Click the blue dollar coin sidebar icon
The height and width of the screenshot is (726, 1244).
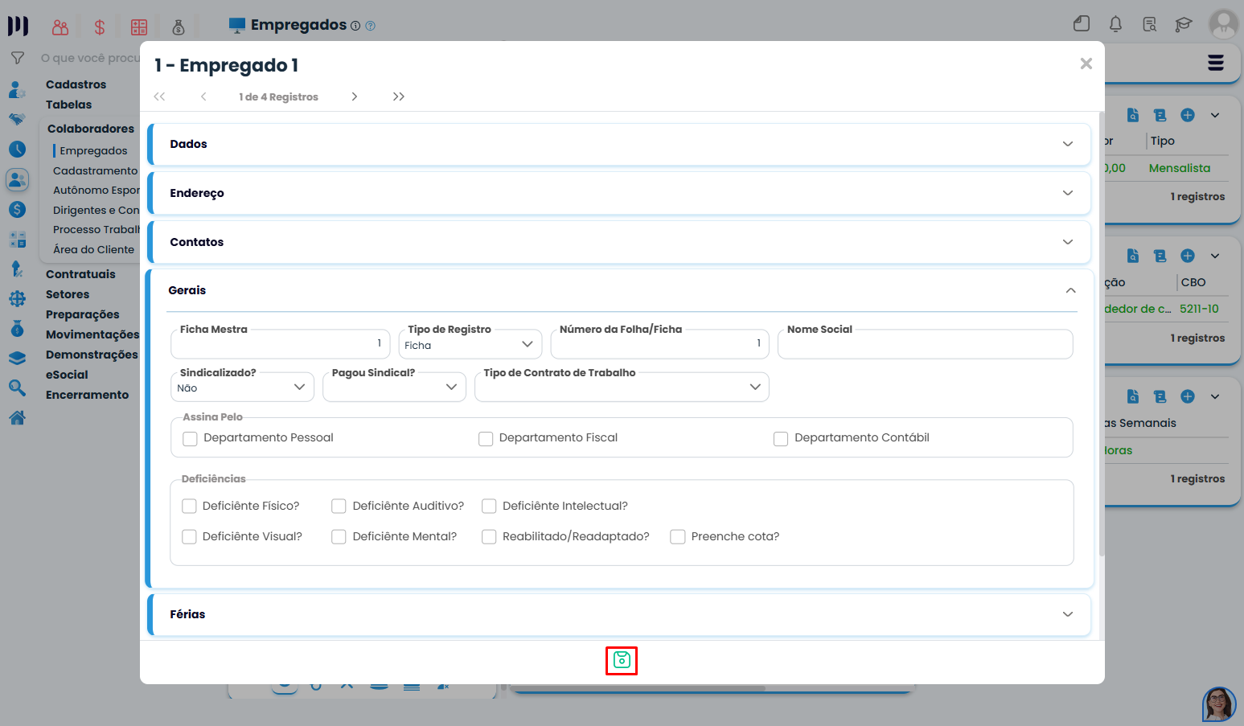point(17,209)
